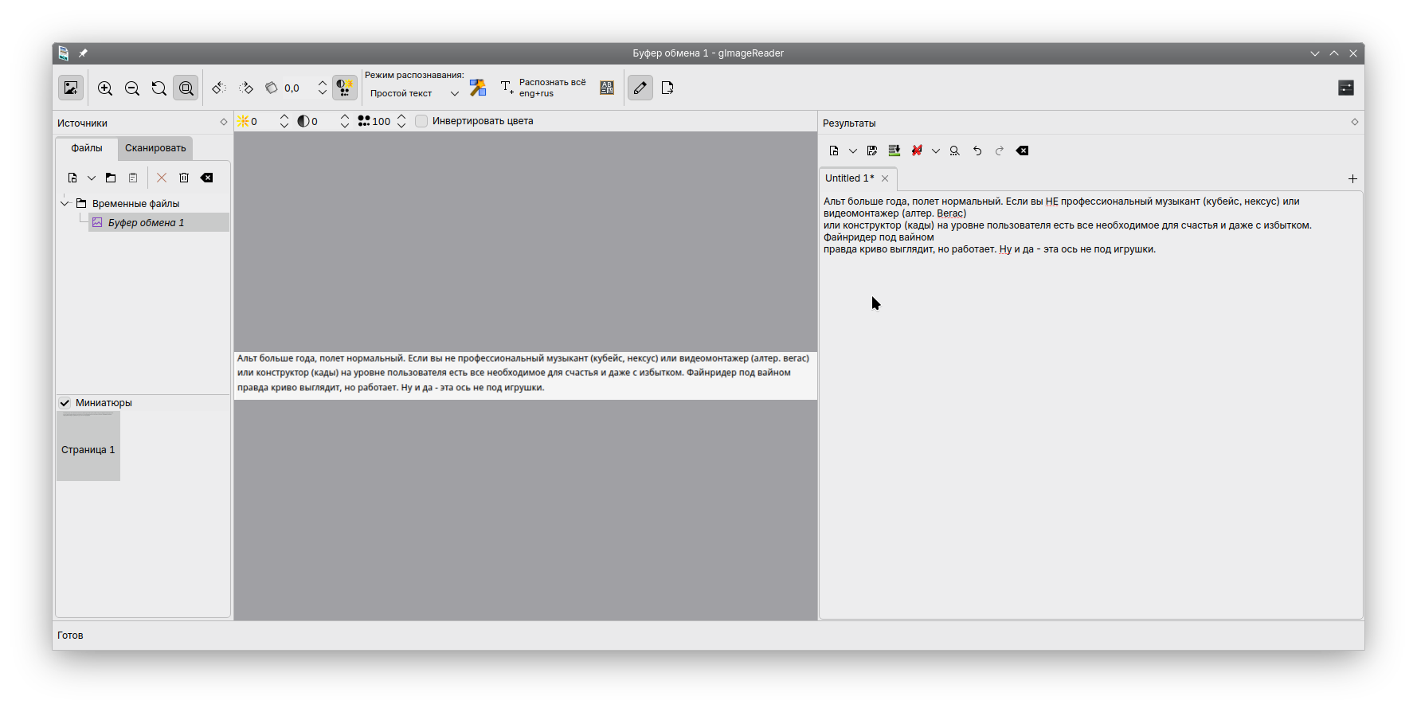Detach the Источники panel with diamond icon
1417x712 pixels.
click(x=224, y=122)
